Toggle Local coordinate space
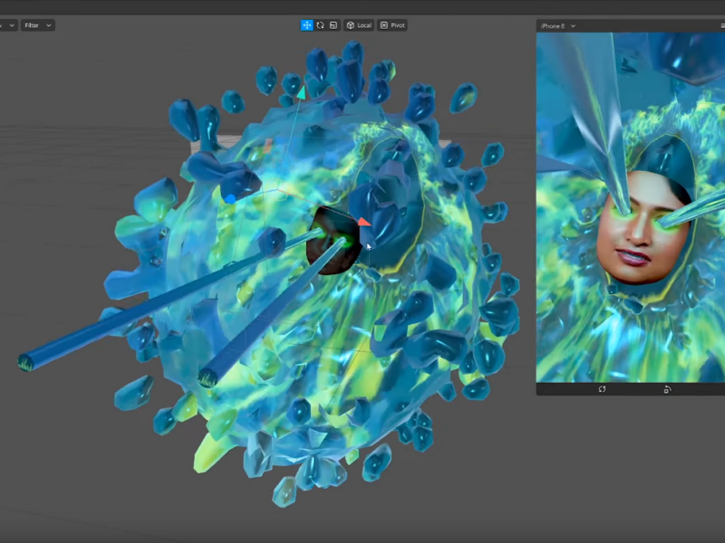Image resolution: width=725 pixels, height=543 pixels. click(x=364, y=25)
